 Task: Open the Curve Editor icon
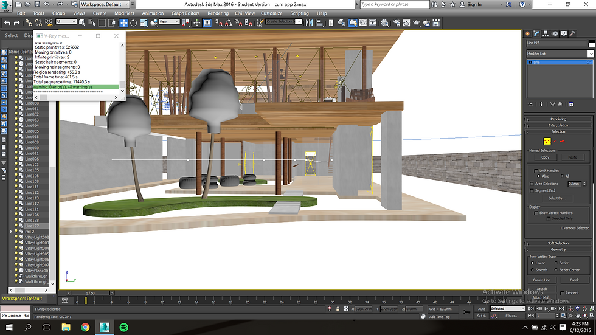362,23
